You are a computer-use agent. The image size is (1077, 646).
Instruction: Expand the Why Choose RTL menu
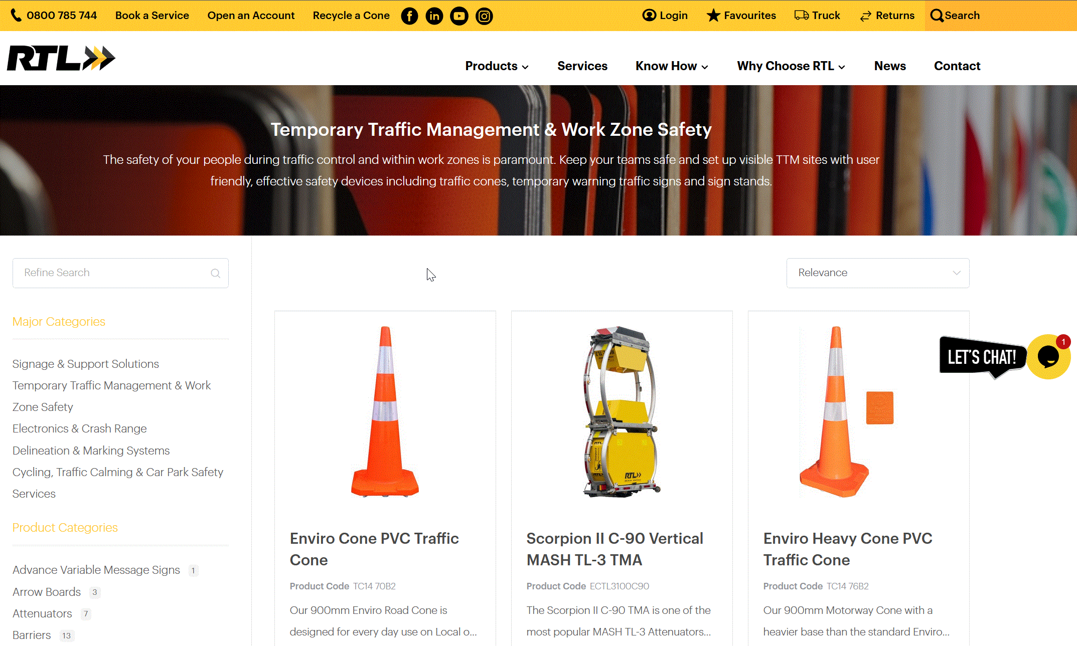[x=791, y=66]
